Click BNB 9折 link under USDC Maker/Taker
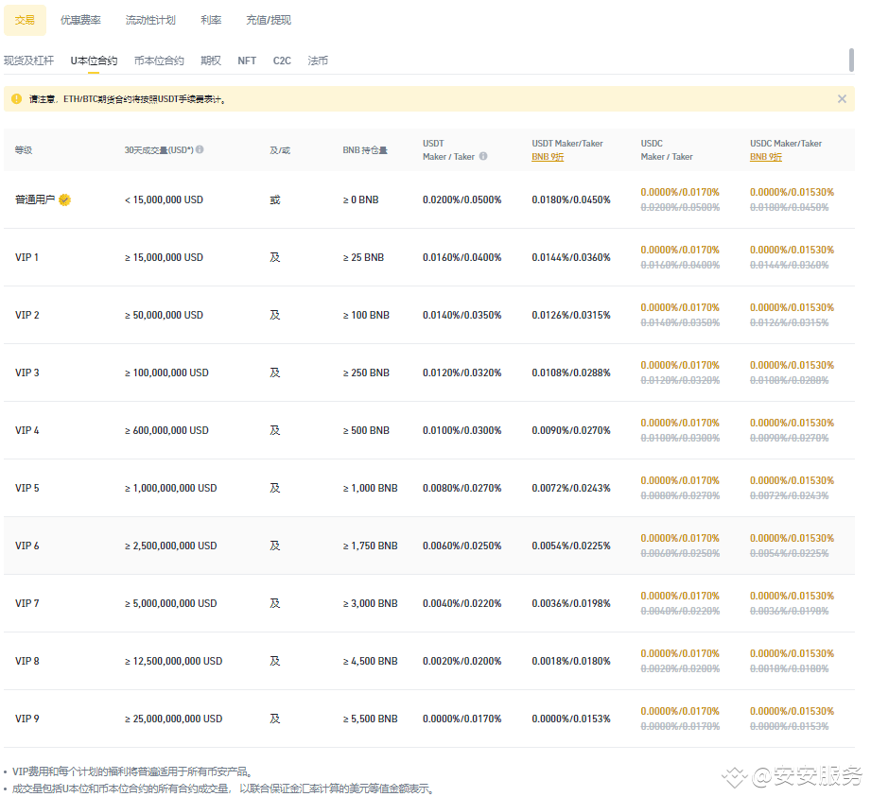Image resolution: width=871 pixels, height=797 pixels. [766, 157]
